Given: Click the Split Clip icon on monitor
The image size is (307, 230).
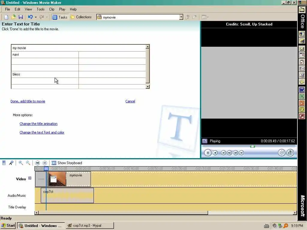Looking at the screenshot, I should [282, 153].
